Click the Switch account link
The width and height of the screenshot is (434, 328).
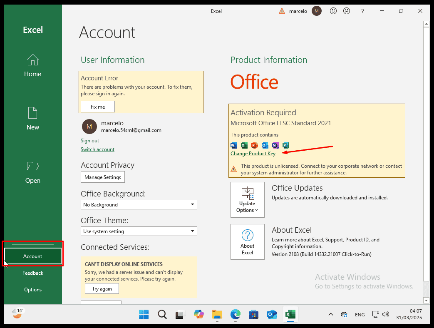(97, 149)
